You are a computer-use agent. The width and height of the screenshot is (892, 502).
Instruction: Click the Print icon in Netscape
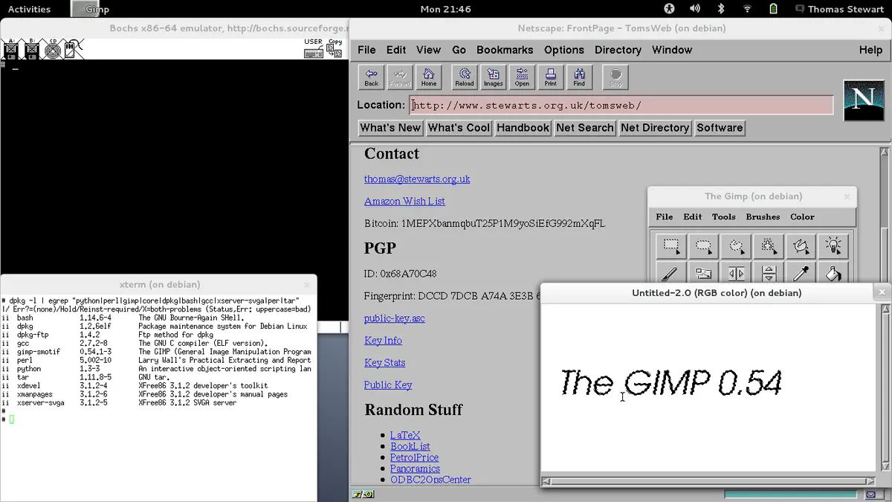point(550,77)
